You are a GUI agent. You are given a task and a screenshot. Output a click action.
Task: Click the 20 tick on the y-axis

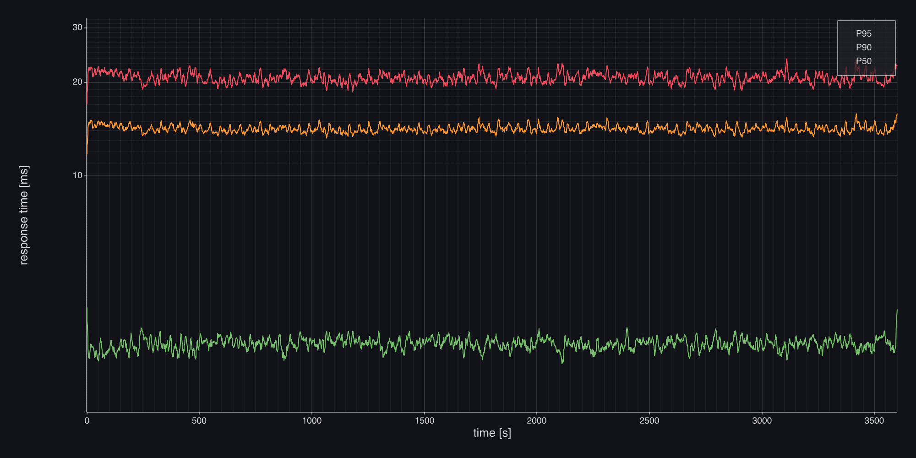pos(77,82)
